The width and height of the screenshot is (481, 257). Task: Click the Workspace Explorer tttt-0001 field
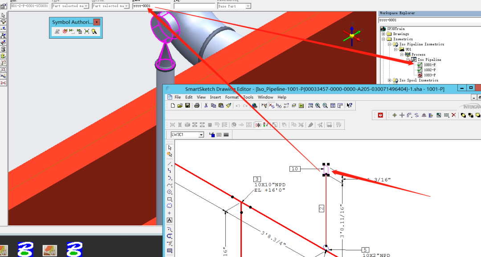(x=429, y=20)
